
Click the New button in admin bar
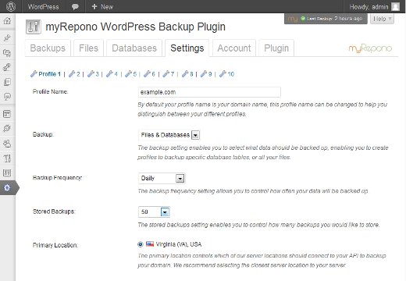[x=102, y=7]
